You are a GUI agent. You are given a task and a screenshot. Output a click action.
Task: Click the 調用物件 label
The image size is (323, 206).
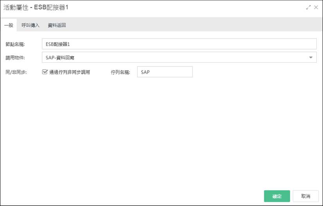pyautogui.click(x=15, y=58)
